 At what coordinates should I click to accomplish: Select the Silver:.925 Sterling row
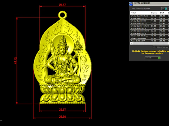[x=149, y=36]
